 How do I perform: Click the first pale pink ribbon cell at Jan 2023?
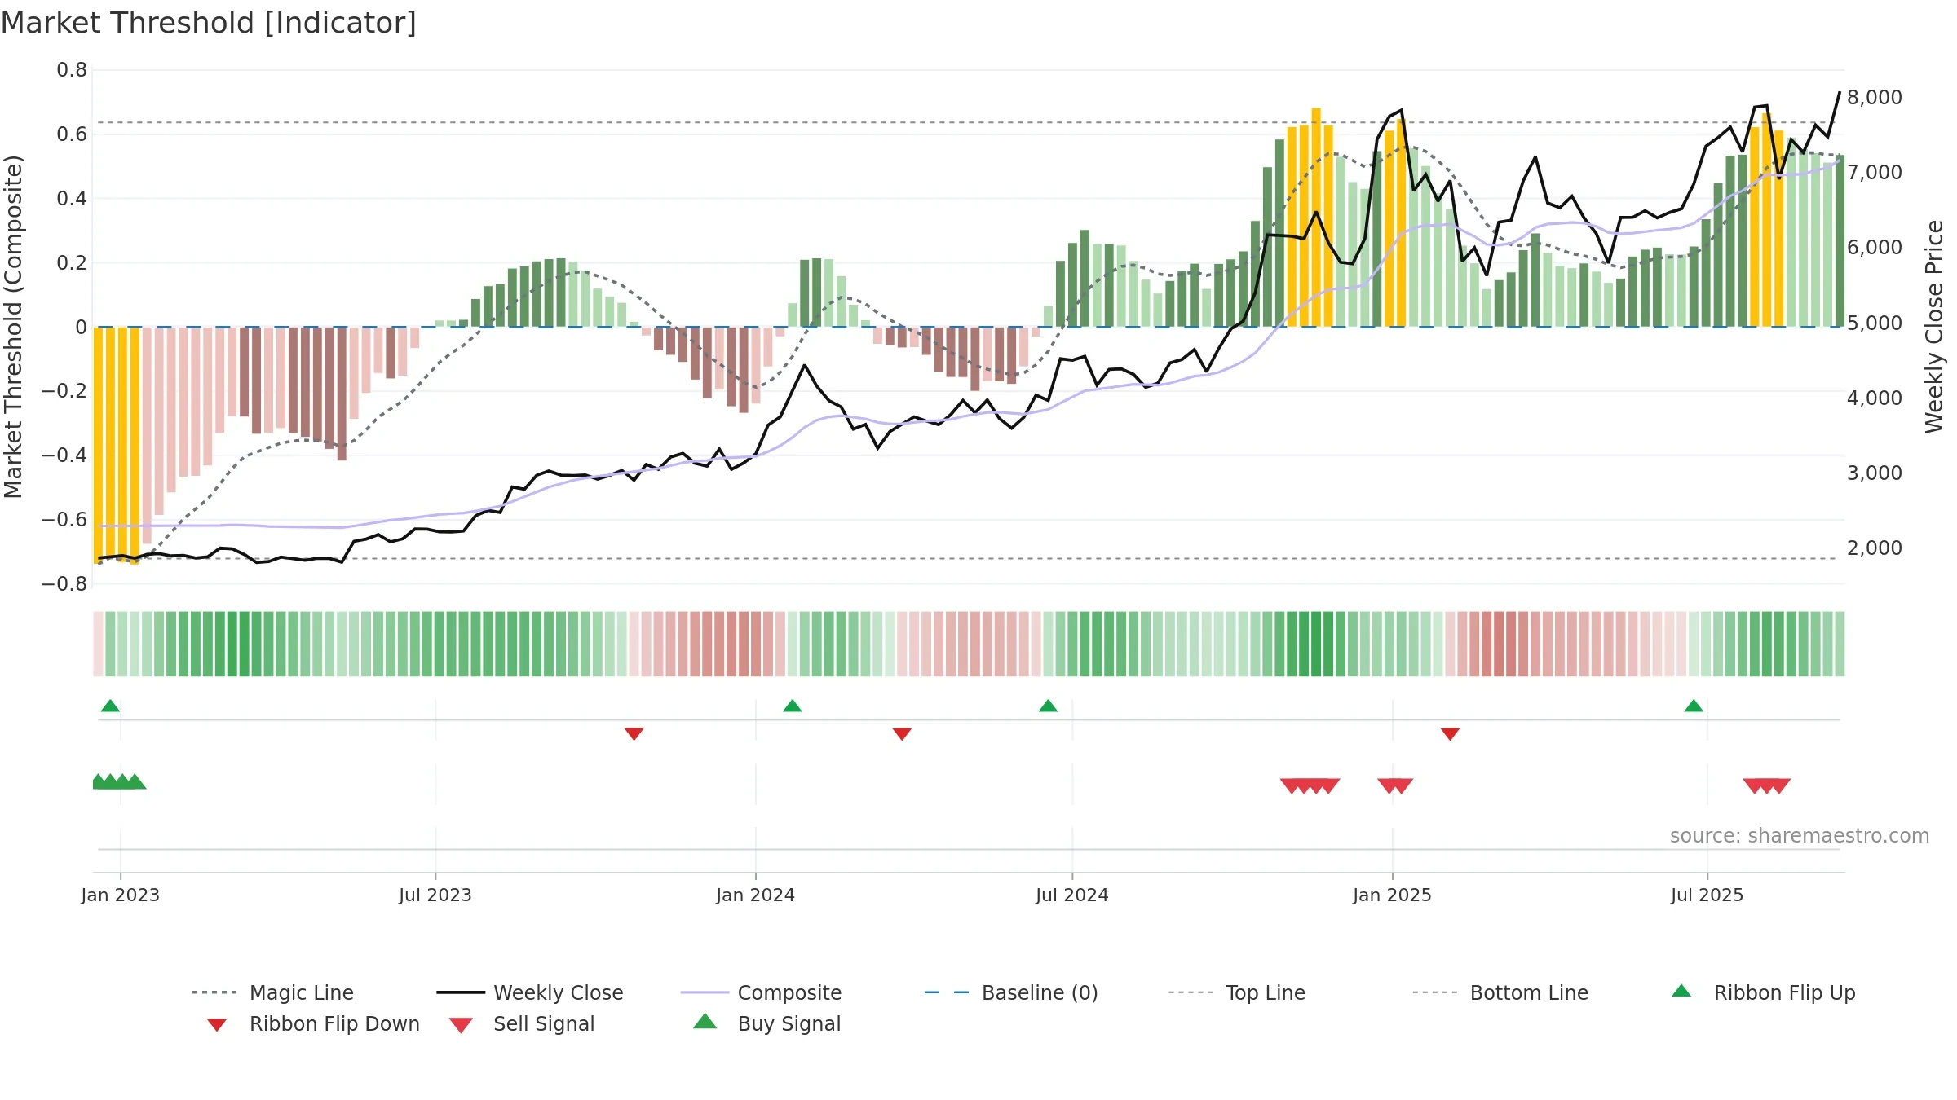point(98,644)
